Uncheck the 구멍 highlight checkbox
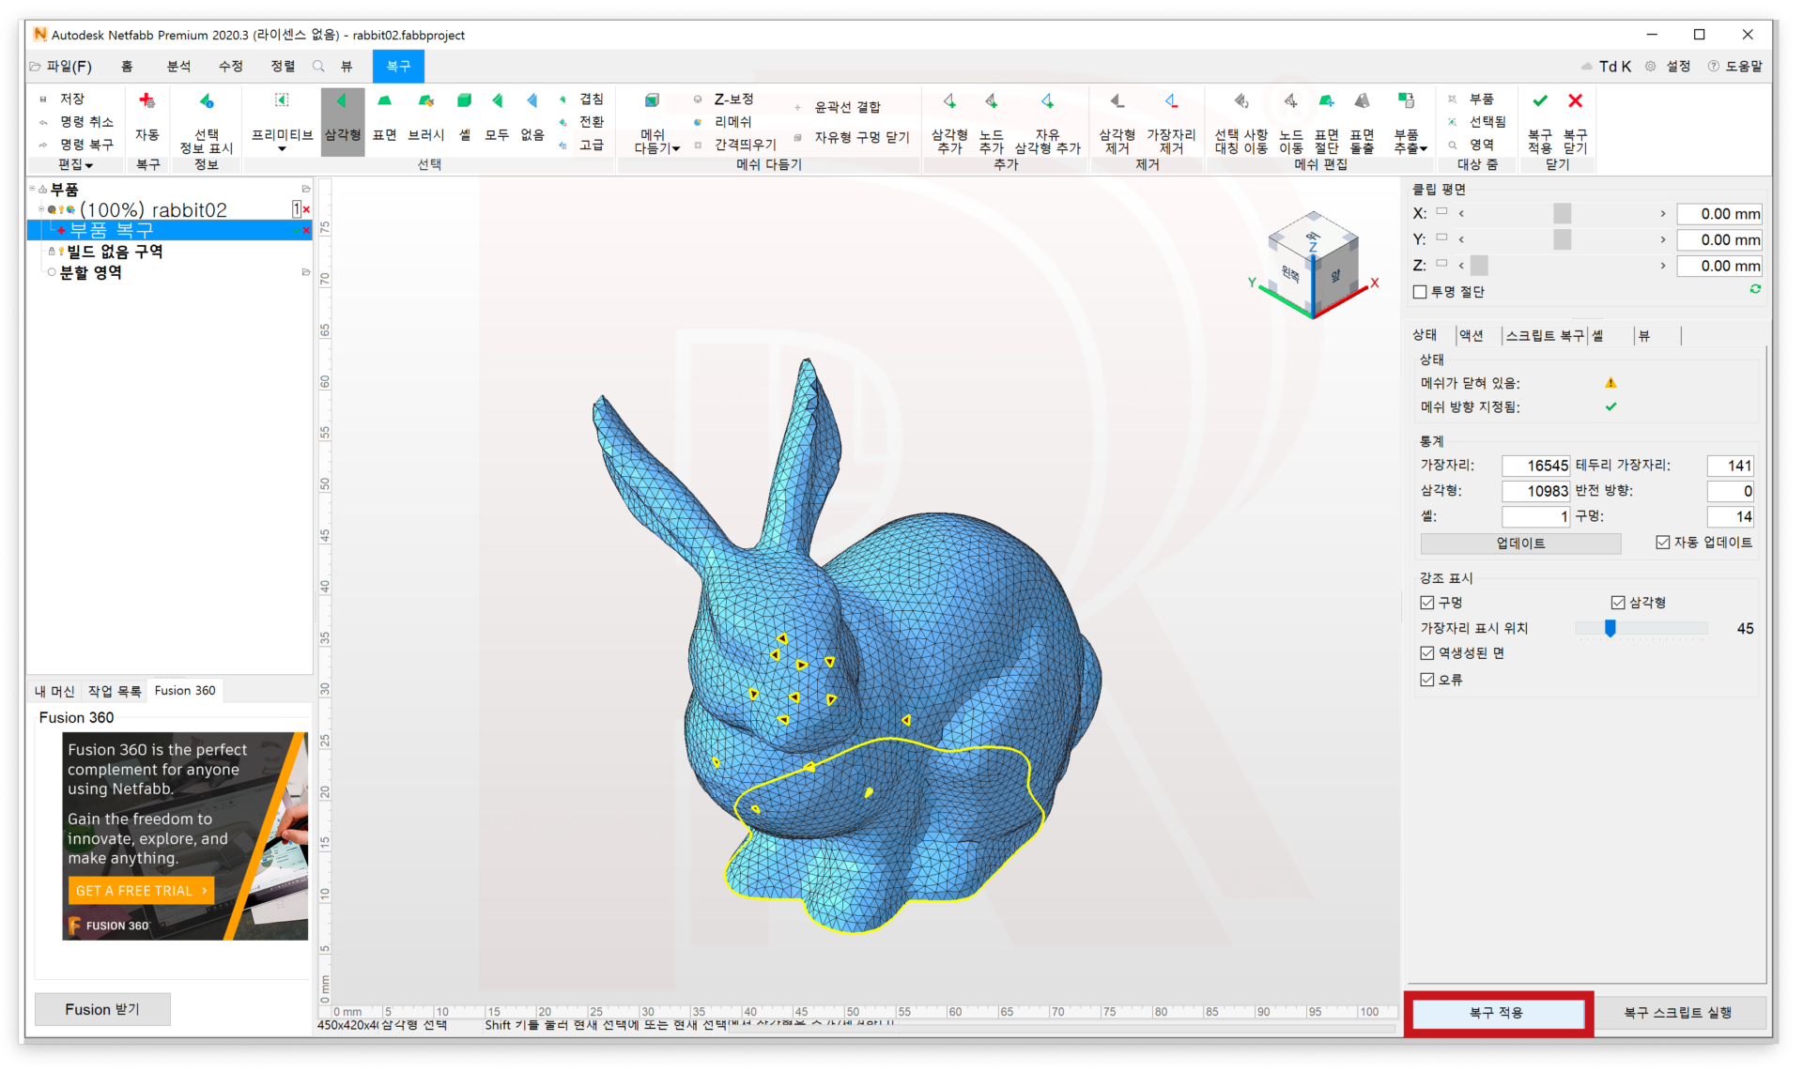The width and height of the screenshot is (1803, 1072). [1427, 603]
